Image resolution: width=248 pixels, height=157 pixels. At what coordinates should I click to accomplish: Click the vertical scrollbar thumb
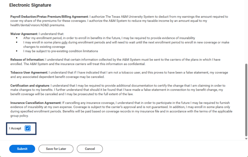[x=246, y=100]
